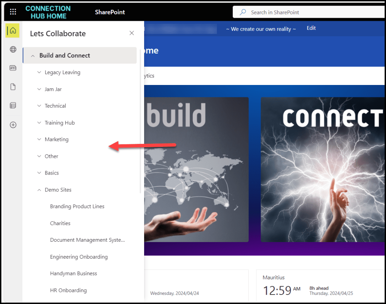Viewport: 386px width, 304px height.
Task: Open the app launcher waffle icon
Action: 13,12
